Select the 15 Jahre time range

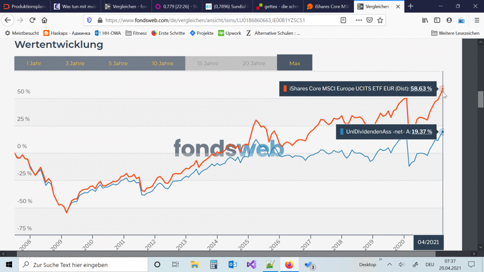tap(208, 63)
